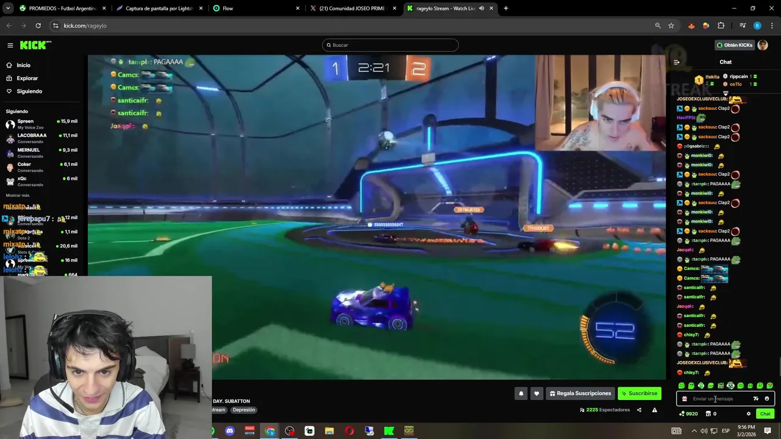Open File Explorer from the taskbar
Image resolution: width=781 pixels, height=439 pixels.
pyautogui.click(x=329, y=431)
